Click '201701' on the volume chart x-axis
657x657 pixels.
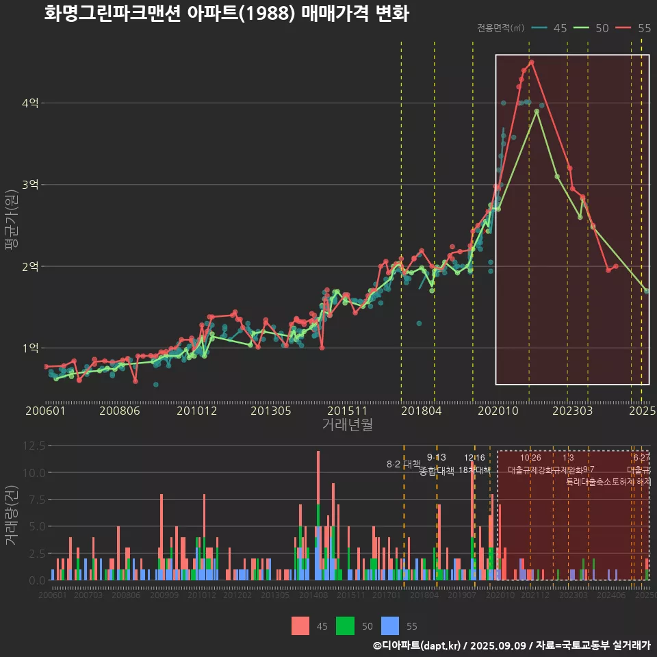point(386,595)
